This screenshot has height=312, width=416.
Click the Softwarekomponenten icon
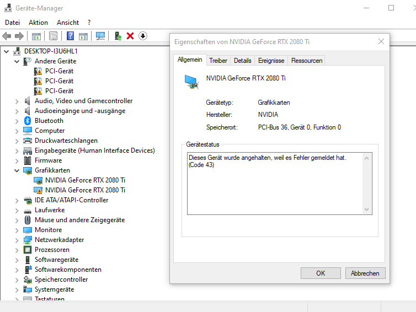[x=28, y=270]
